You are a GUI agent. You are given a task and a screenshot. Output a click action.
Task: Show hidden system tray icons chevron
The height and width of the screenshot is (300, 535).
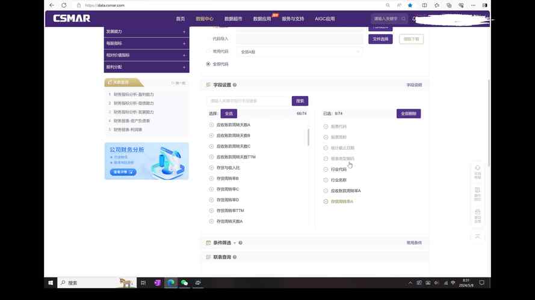point(410,283)
